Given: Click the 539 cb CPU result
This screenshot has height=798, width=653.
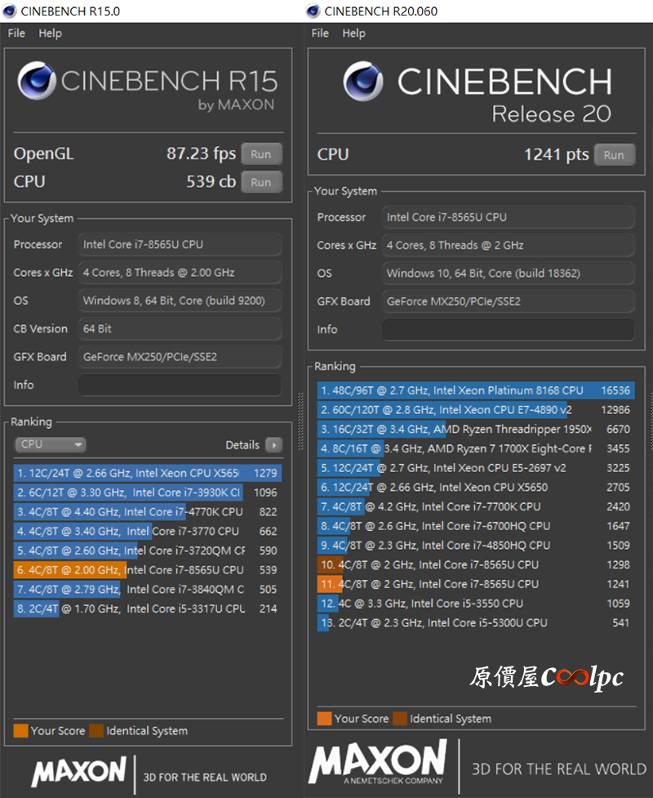Looking at the screenshot, I should tap(211, 181).
